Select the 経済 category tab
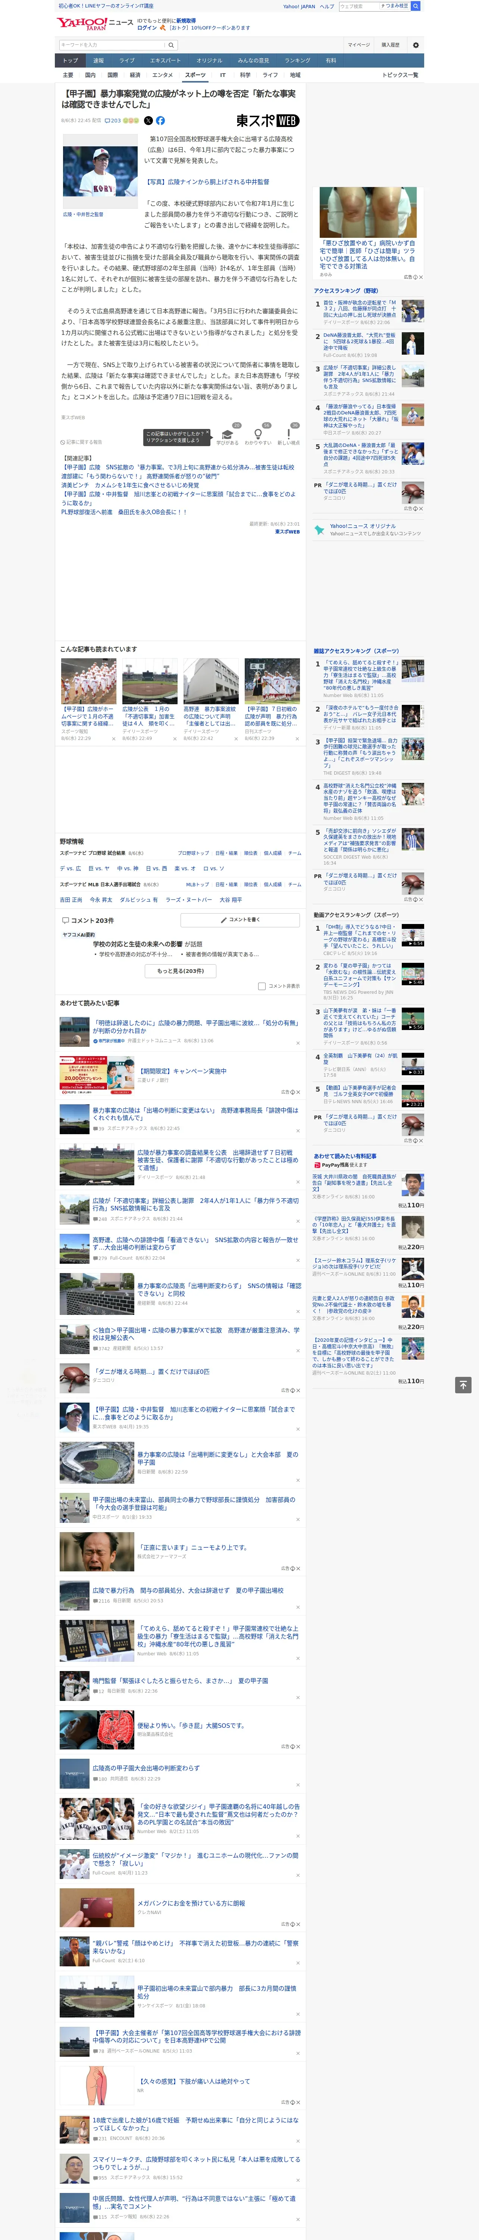 point(135,75)
